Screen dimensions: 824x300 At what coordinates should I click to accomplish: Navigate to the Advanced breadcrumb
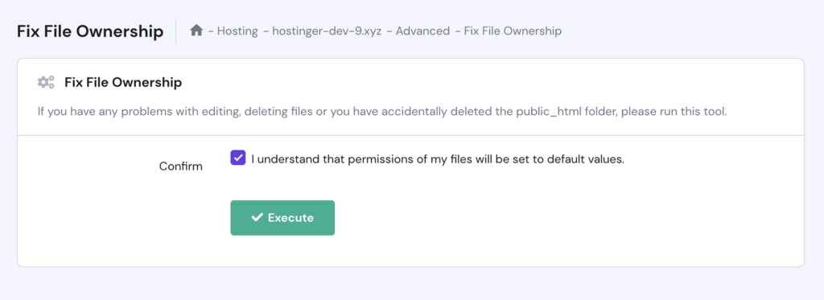422,31
